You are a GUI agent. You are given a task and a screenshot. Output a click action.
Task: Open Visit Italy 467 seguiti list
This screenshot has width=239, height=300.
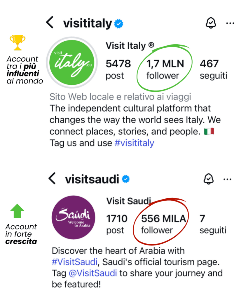point(213,69)
